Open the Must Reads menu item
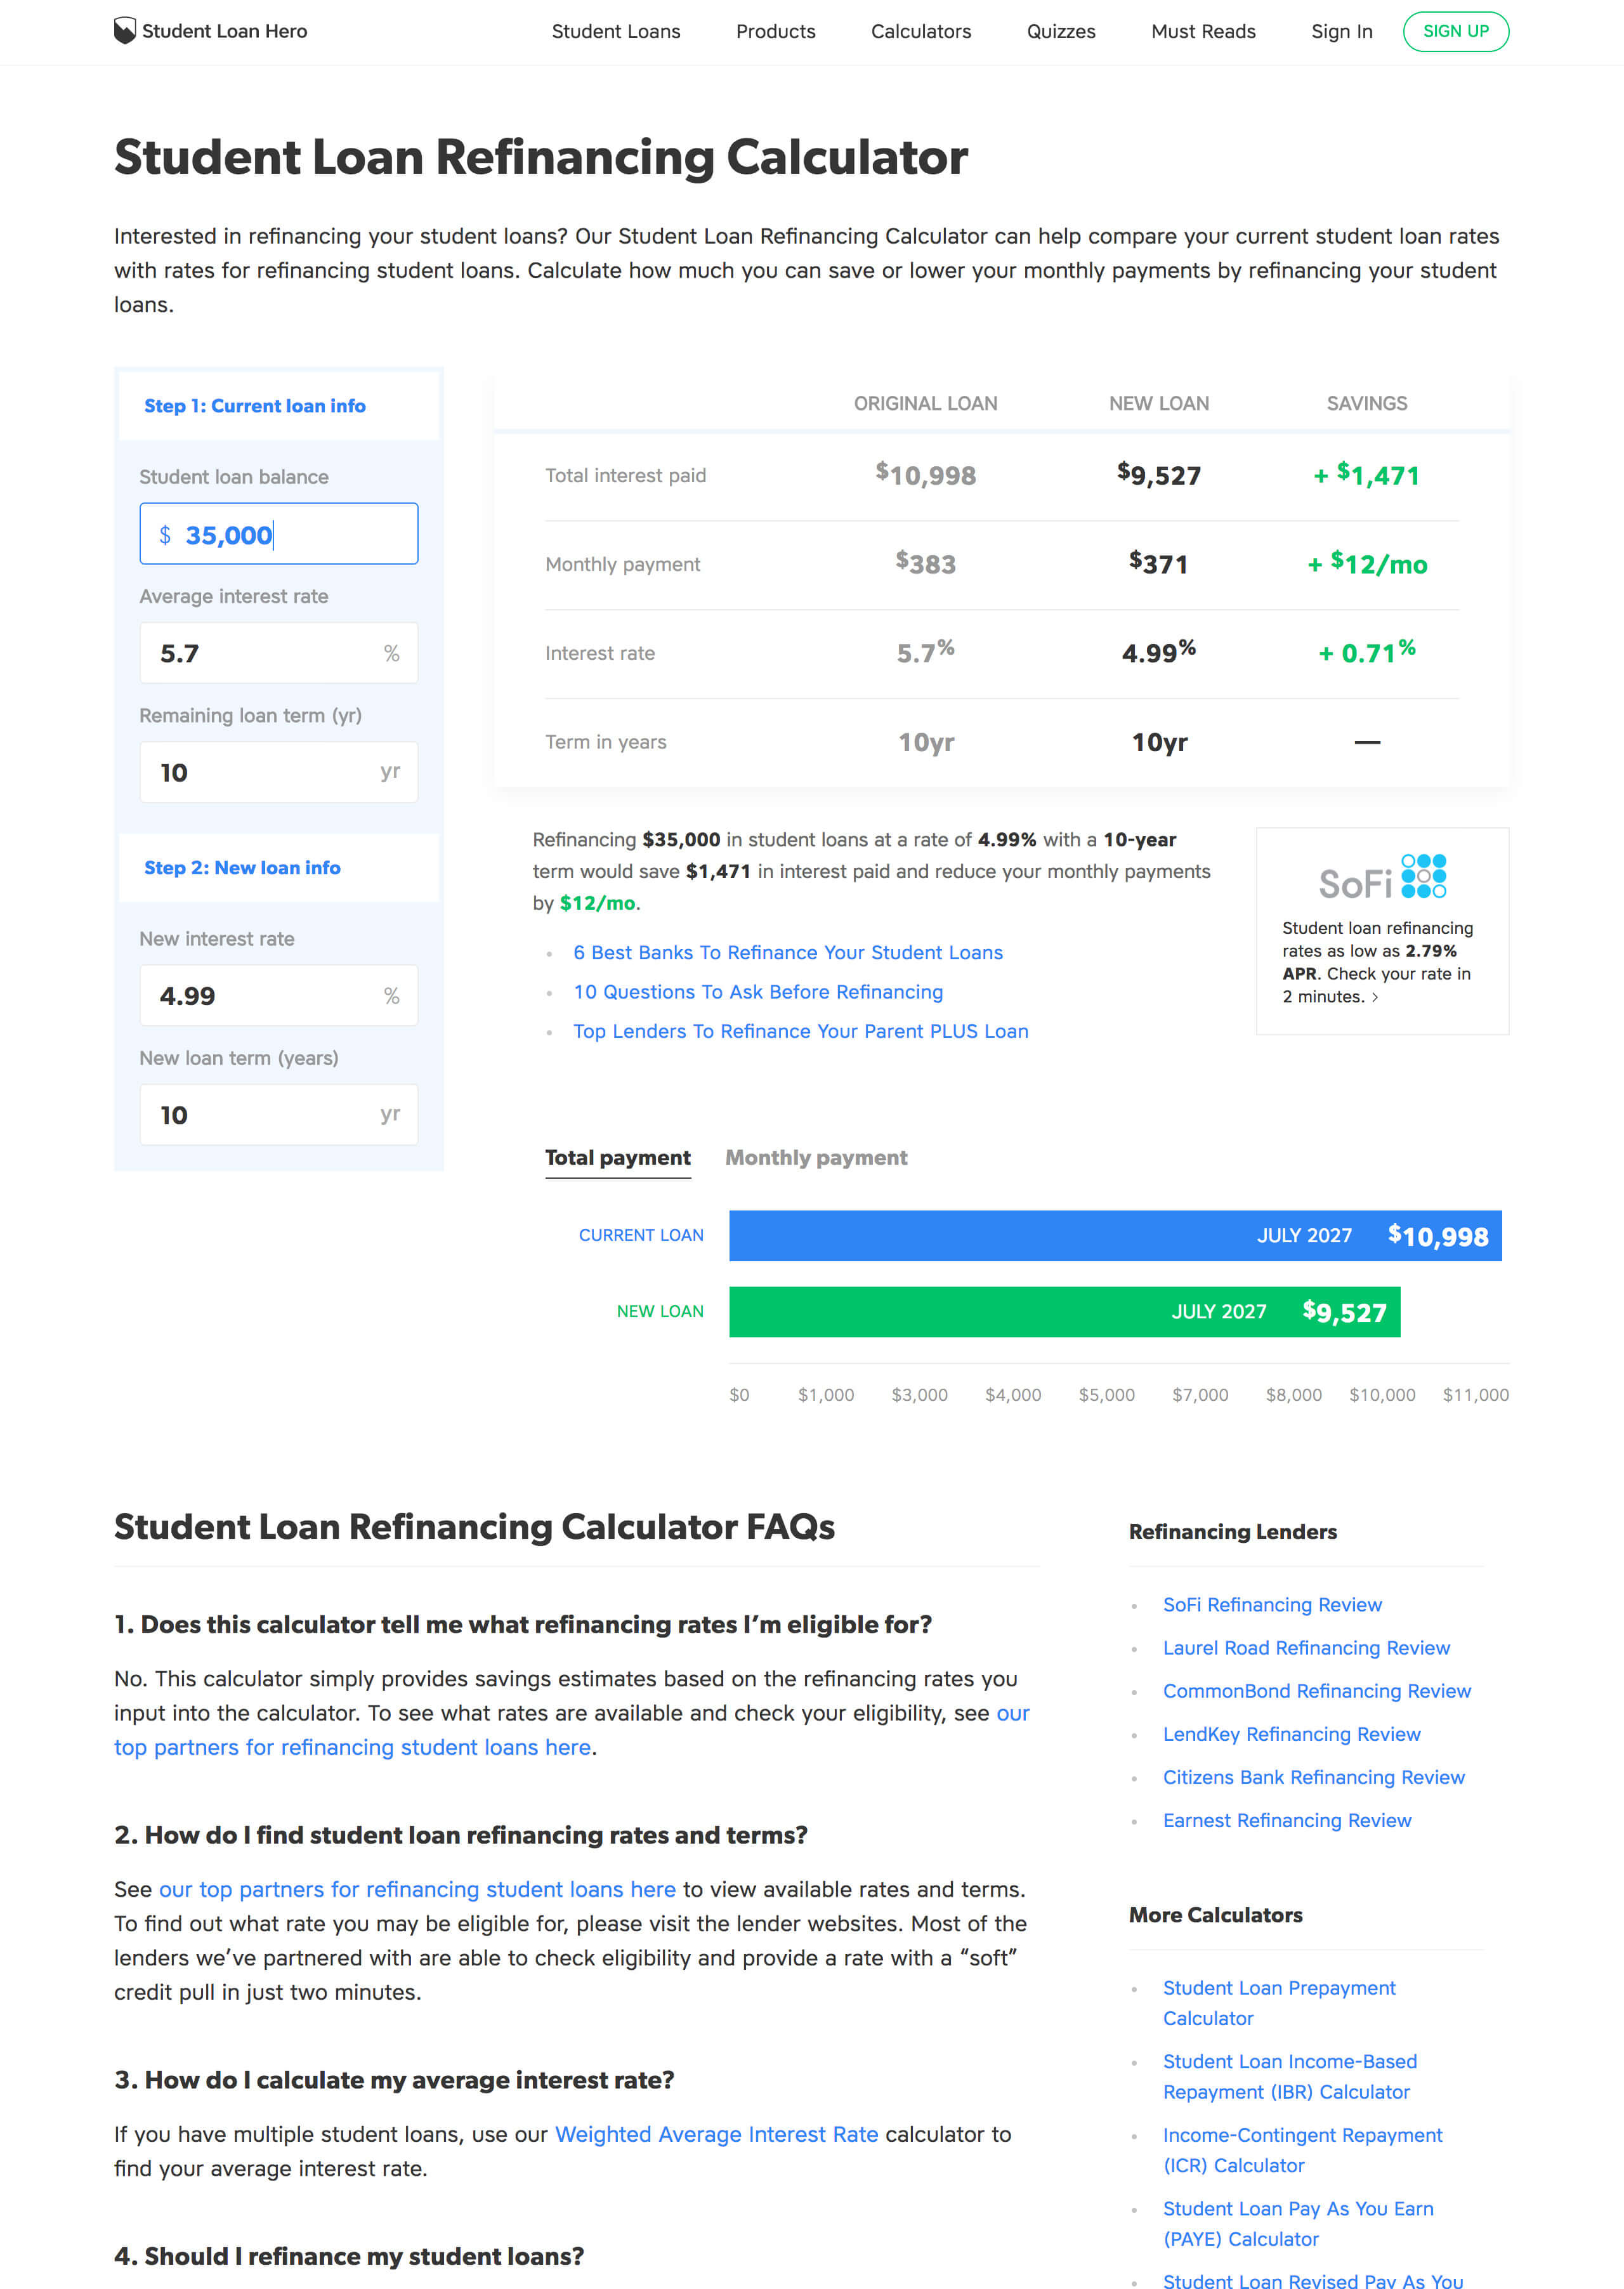The image size is (1624, 2289). [1203, 31]
